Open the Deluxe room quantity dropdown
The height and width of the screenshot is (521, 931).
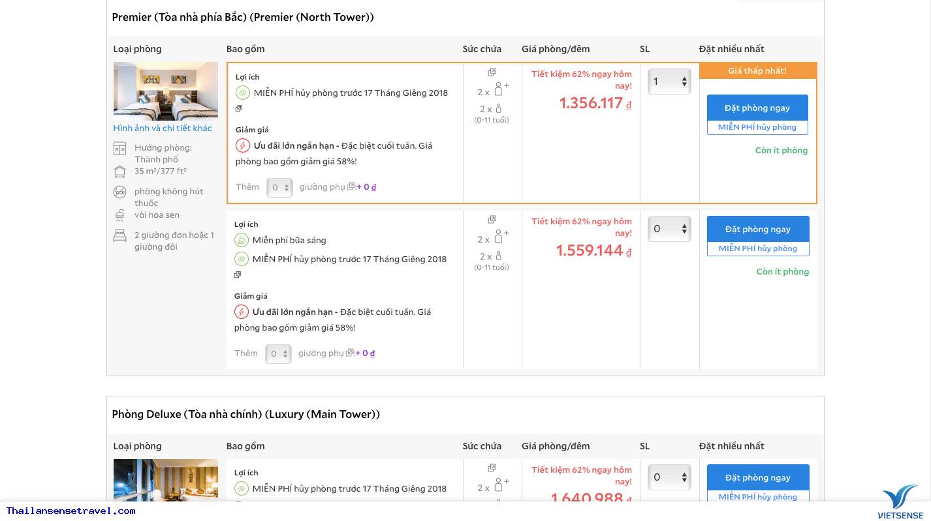pos(669,477)
